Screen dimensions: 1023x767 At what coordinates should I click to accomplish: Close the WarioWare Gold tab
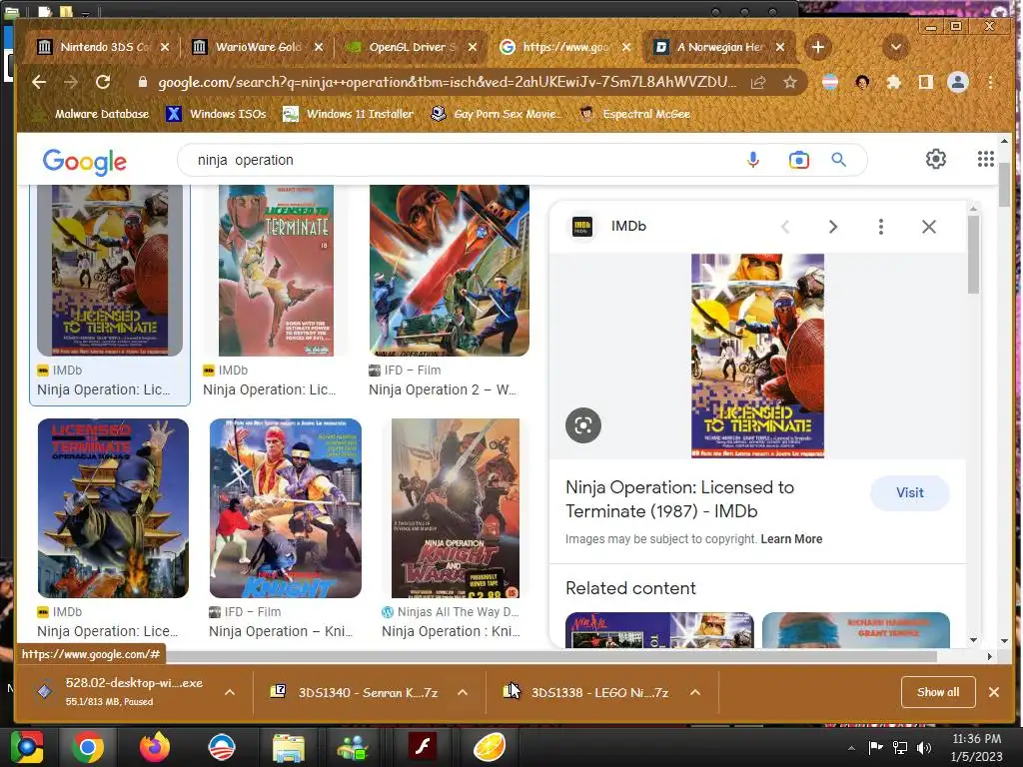[x=319, y=47]
